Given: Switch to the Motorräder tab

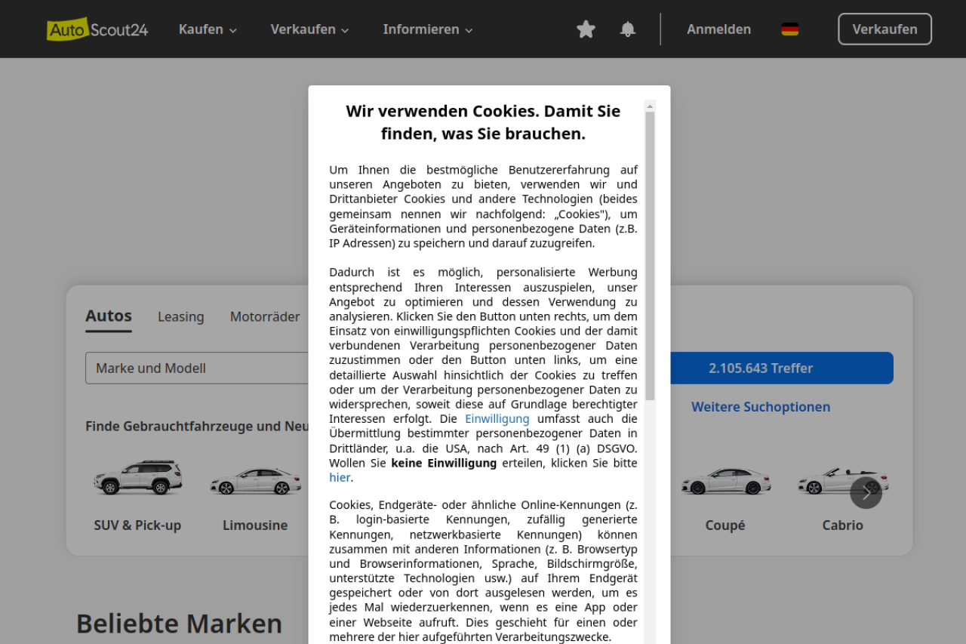Looking at the screenshot, I should coord(265,317).
